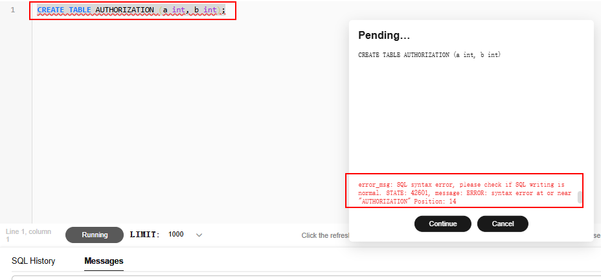This screenshot has width=601, height=280.
Task: Cancel the pending SQL execution
Action: click(503, 224)
